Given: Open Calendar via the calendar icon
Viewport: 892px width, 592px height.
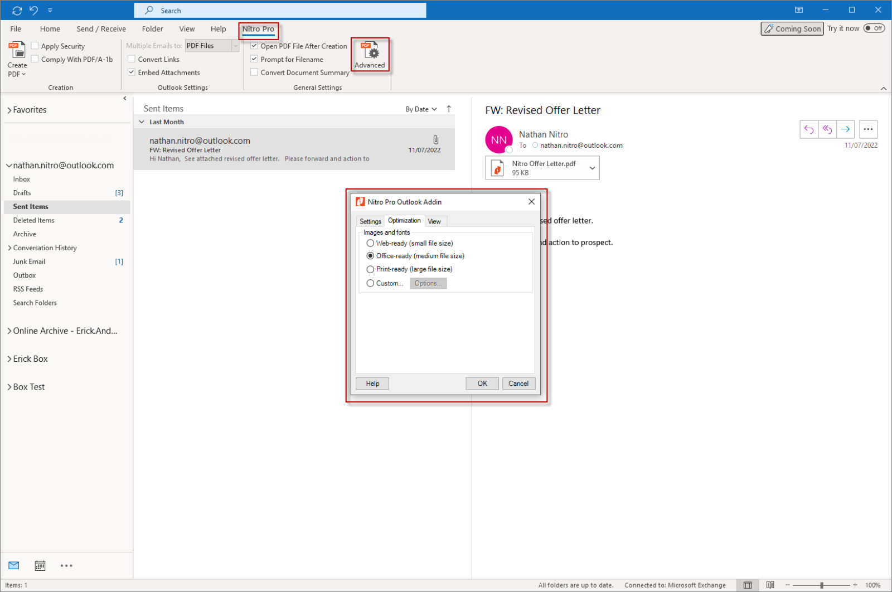Looking at the screenshot, I should [x=40, y=565].
